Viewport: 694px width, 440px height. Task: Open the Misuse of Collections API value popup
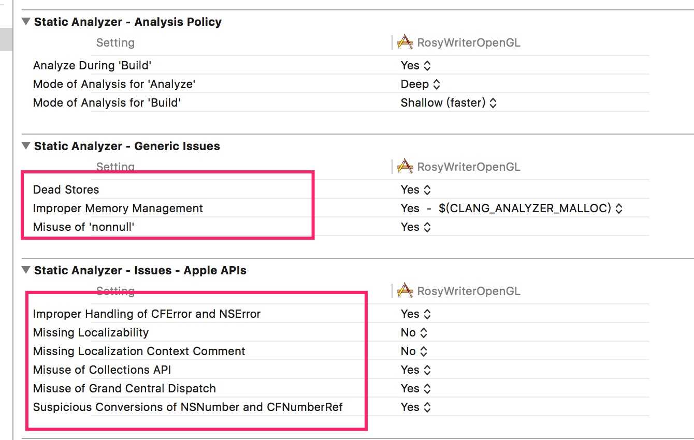pos(415,370)
